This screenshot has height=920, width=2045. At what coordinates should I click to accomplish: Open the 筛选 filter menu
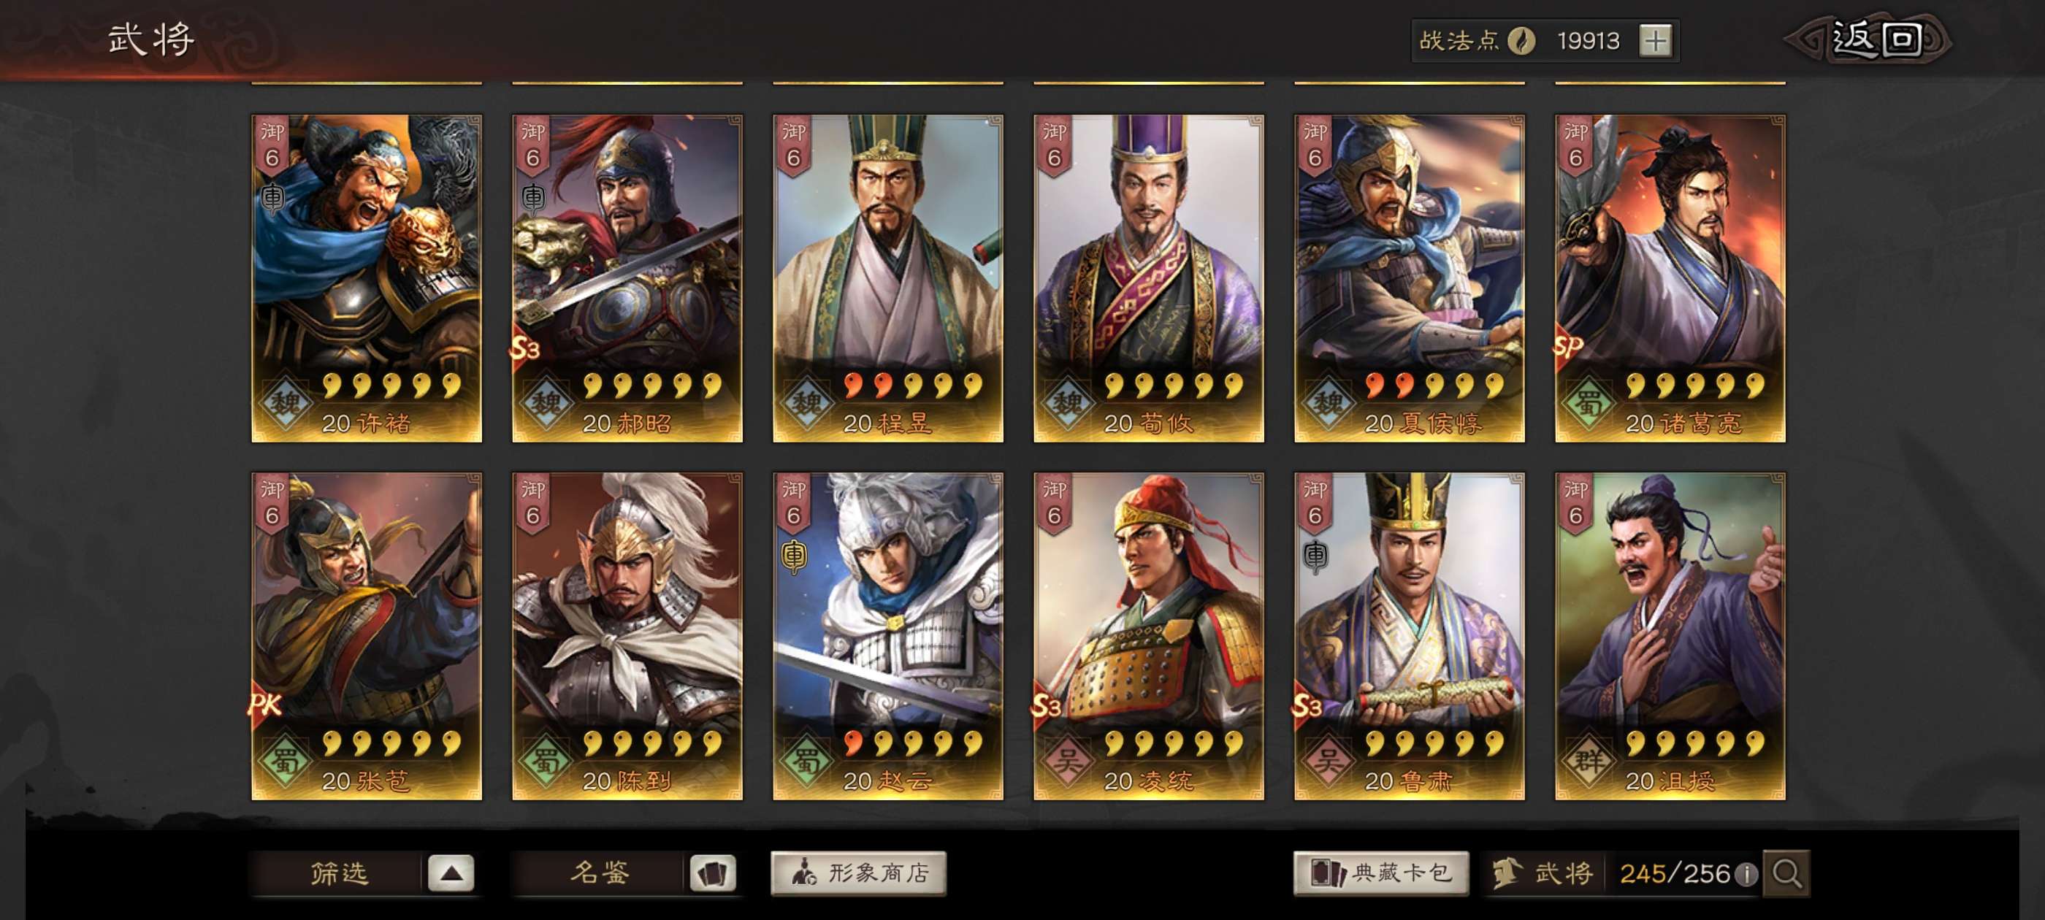click(x=338, y=873)
